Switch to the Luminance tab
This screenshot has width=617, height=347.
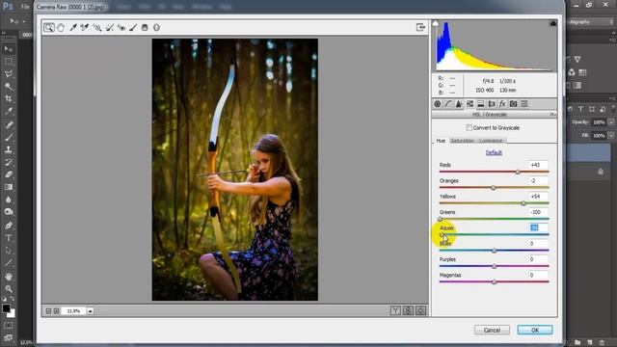[491, 141]
